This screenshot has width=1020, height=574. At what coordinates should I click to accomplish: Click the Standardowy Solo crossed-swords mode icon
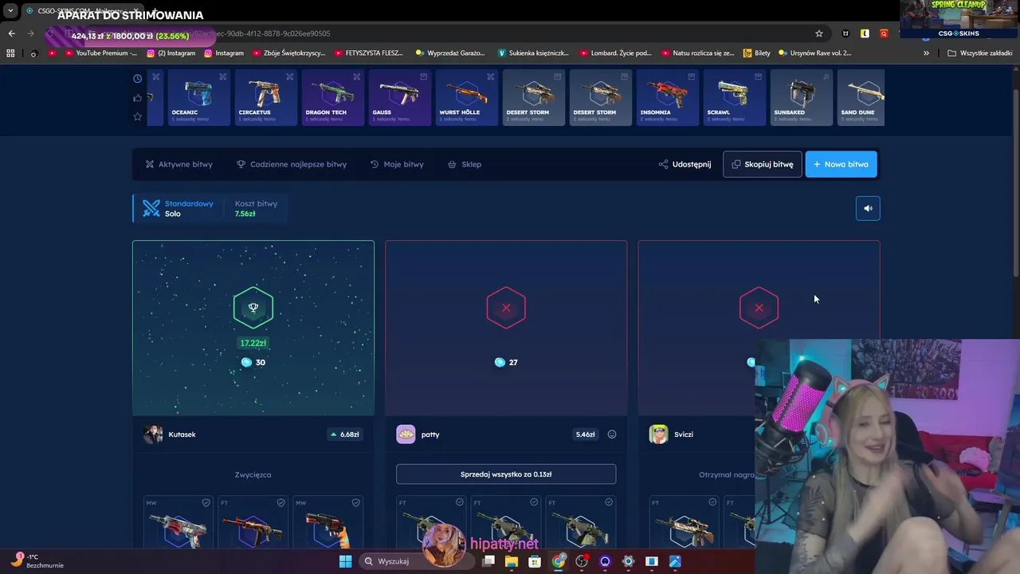click(151, 208)
